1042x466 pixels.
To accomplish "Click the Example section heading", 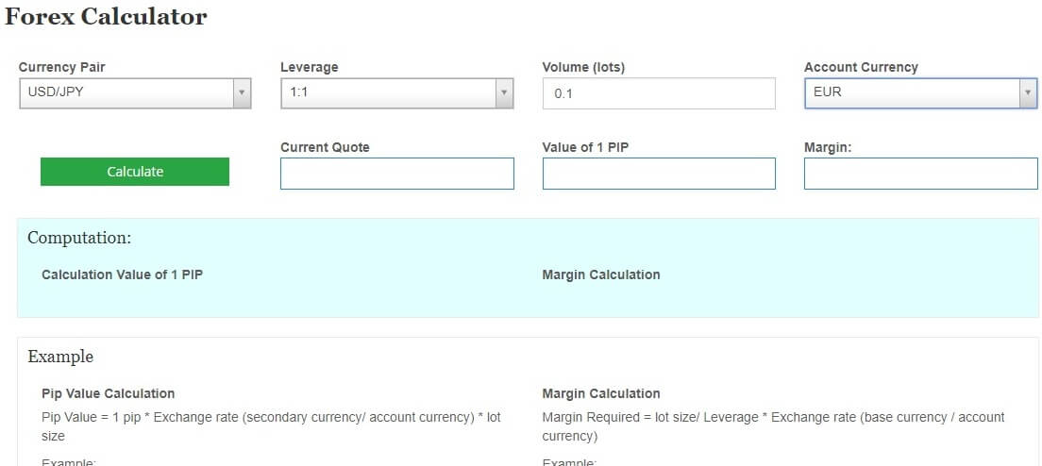I will (x=60, y=357).
